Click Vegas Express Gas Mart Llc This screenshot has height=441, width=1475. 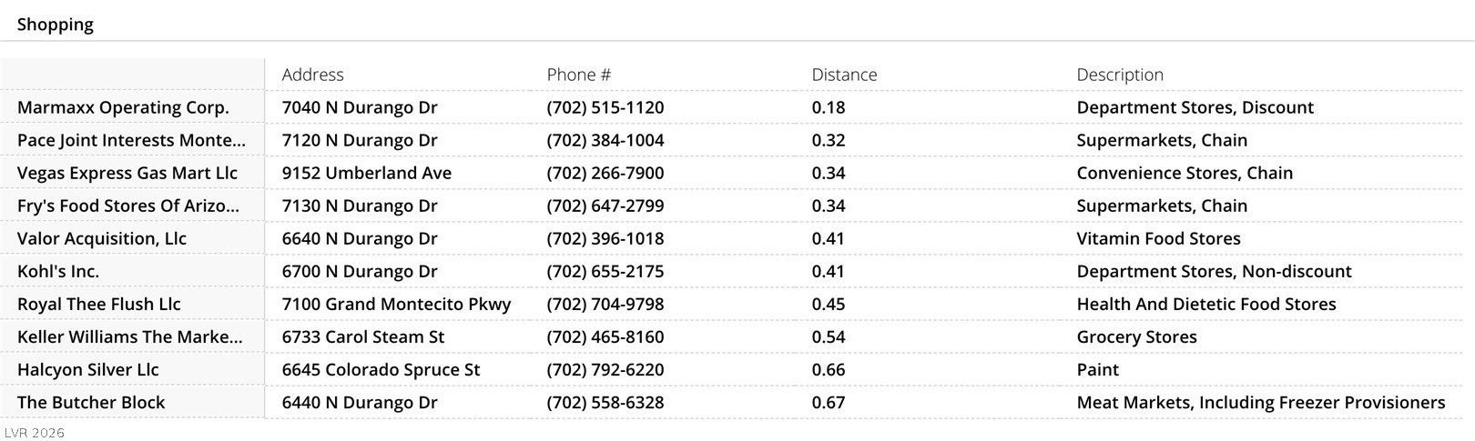click(127, 173)
